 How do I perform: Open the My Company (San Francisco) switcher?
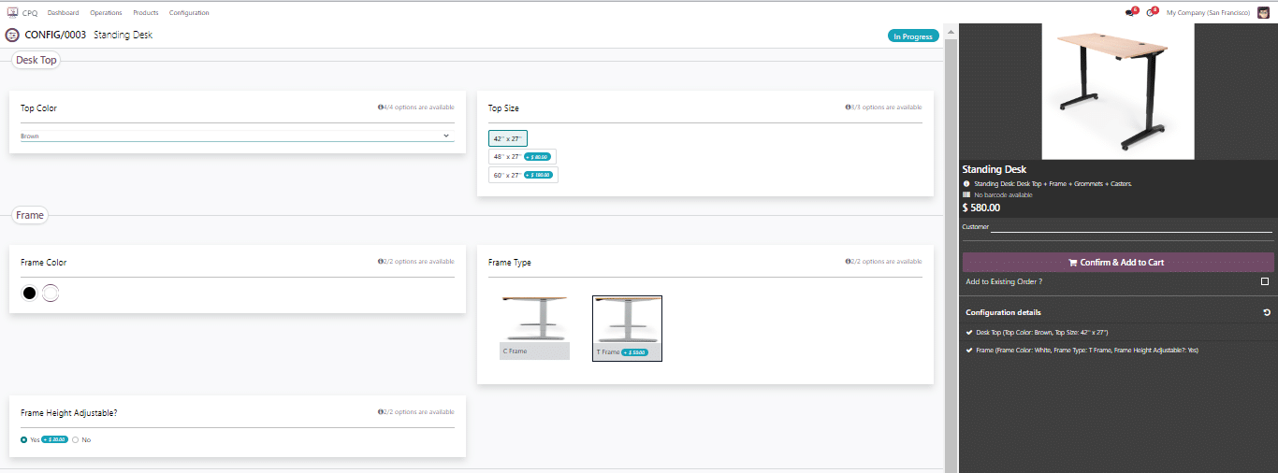[1208, 13]
